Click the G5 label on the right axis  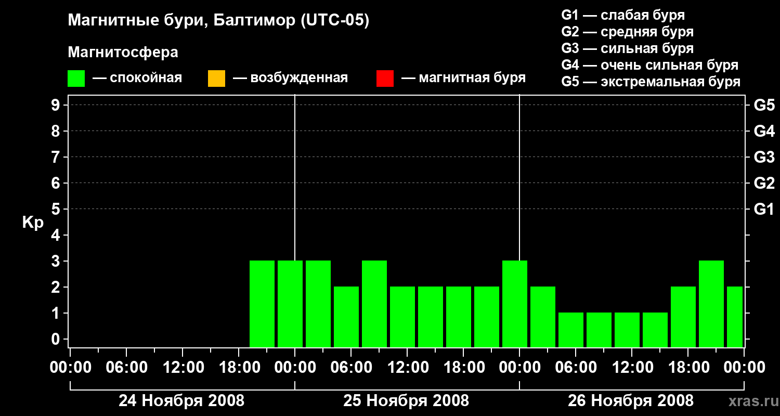[764, 105]
